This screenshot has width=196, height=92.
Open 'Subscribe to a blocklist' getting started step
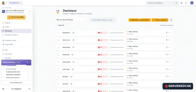pyautogui.click(x=16, y=75)
